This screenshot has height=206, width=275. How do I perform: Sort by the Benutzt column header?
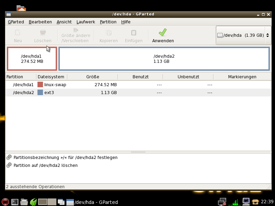[141, 77]
